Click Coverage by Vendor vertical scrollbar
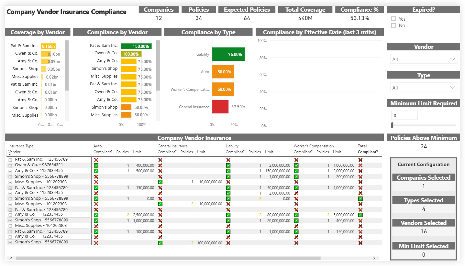This screenshot has width=465, height=266. coord(67,65)
